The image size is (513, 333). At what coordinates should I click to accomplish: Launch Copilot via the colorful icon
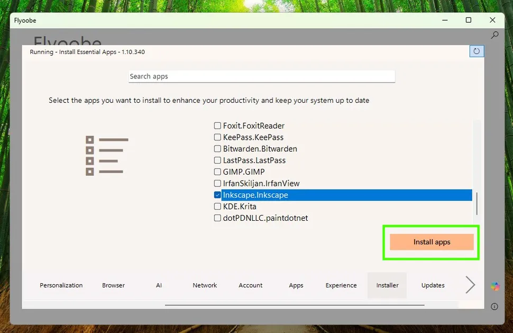click(x=495, y=286)
